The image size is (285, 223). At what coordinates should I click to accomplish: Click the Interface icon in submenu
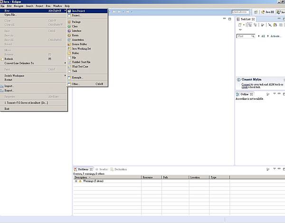click(69, 30)
